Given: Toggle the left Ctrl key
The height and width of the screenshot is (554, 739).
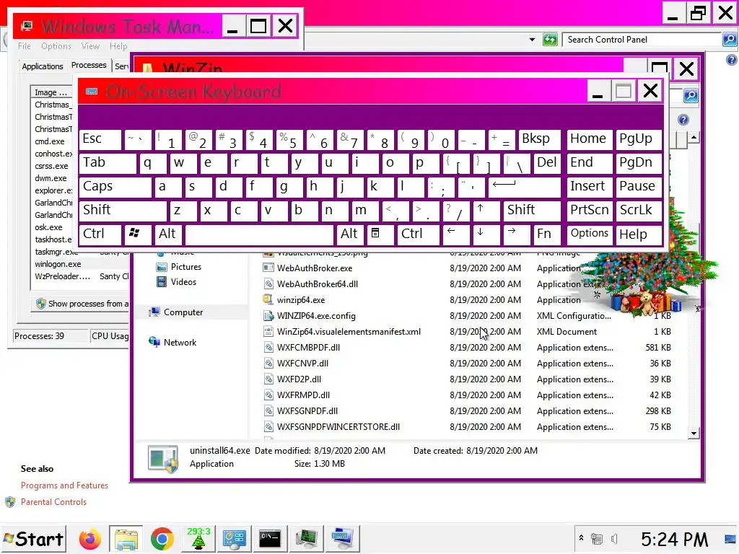Looking at the screenshot, I should 100,234.
